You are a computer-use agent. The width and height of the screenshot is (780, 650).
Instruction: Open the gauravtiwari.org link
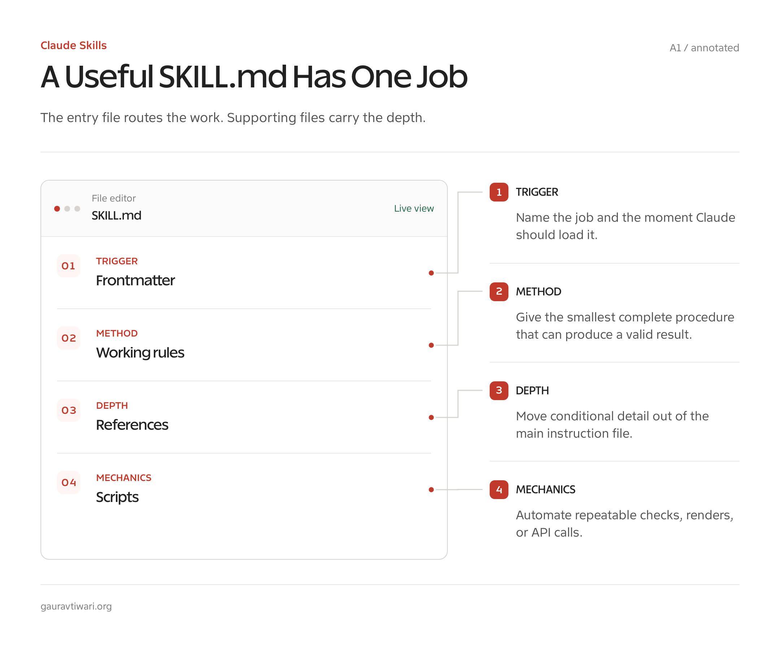point(76,606)
